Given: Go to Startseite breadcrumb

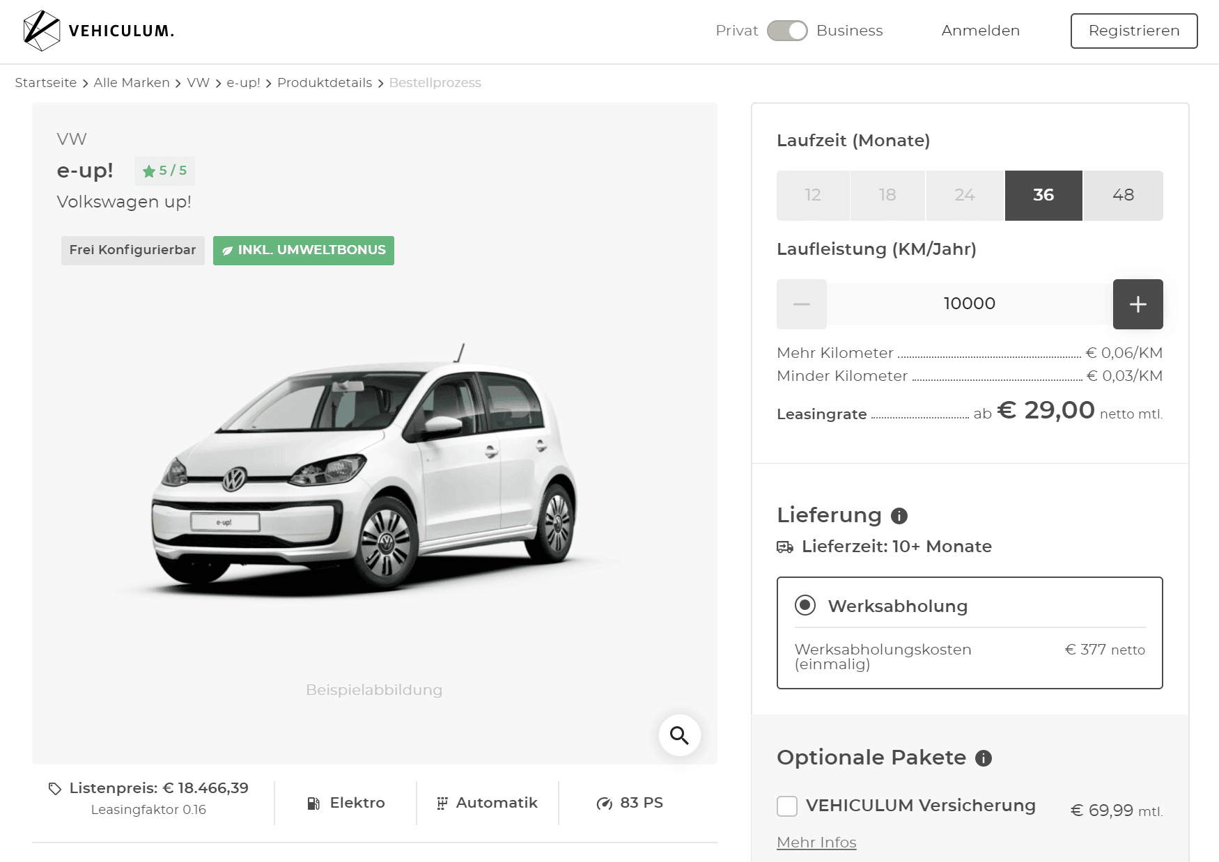Looking at the screenshot, I should pos(46,83).
